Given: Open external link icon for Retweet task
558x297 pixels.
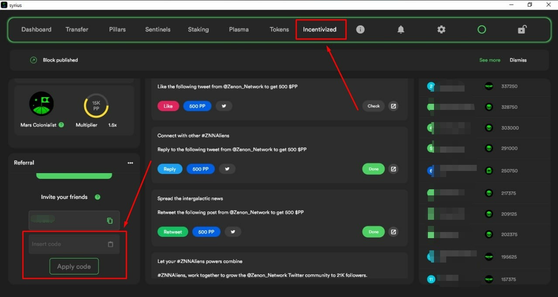Looking at the screenshot, I should point(393,232).
